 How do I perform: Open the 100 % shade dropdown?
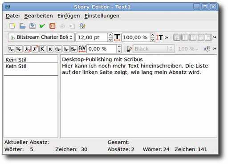coord(188,49)
